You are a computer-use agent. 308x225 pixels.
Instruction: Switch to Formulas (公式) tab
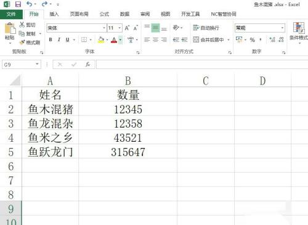tap(104, 14)
